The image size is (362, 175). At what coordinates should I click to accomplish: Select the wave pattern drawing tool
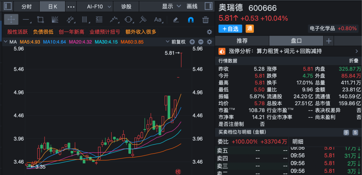coord(114,20)
